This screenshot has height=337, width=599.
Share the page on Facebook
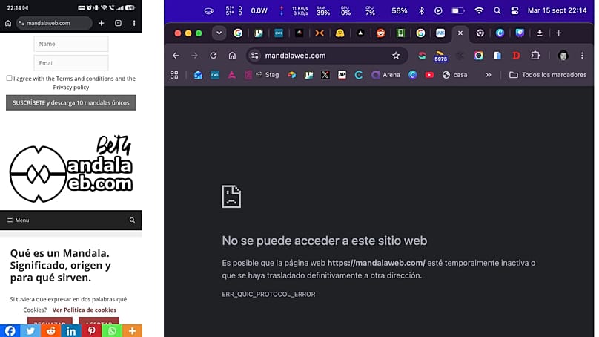coord(10,330)
